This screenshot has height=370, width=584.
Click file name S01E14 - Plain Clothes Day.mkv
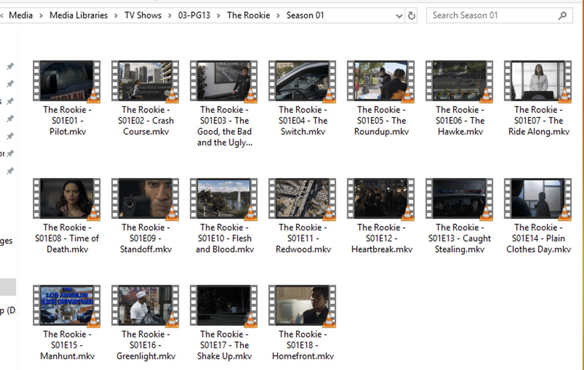pos(539,238)
